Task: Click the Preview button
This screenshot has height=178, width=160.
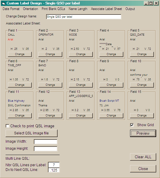Action: click(143, 133)
